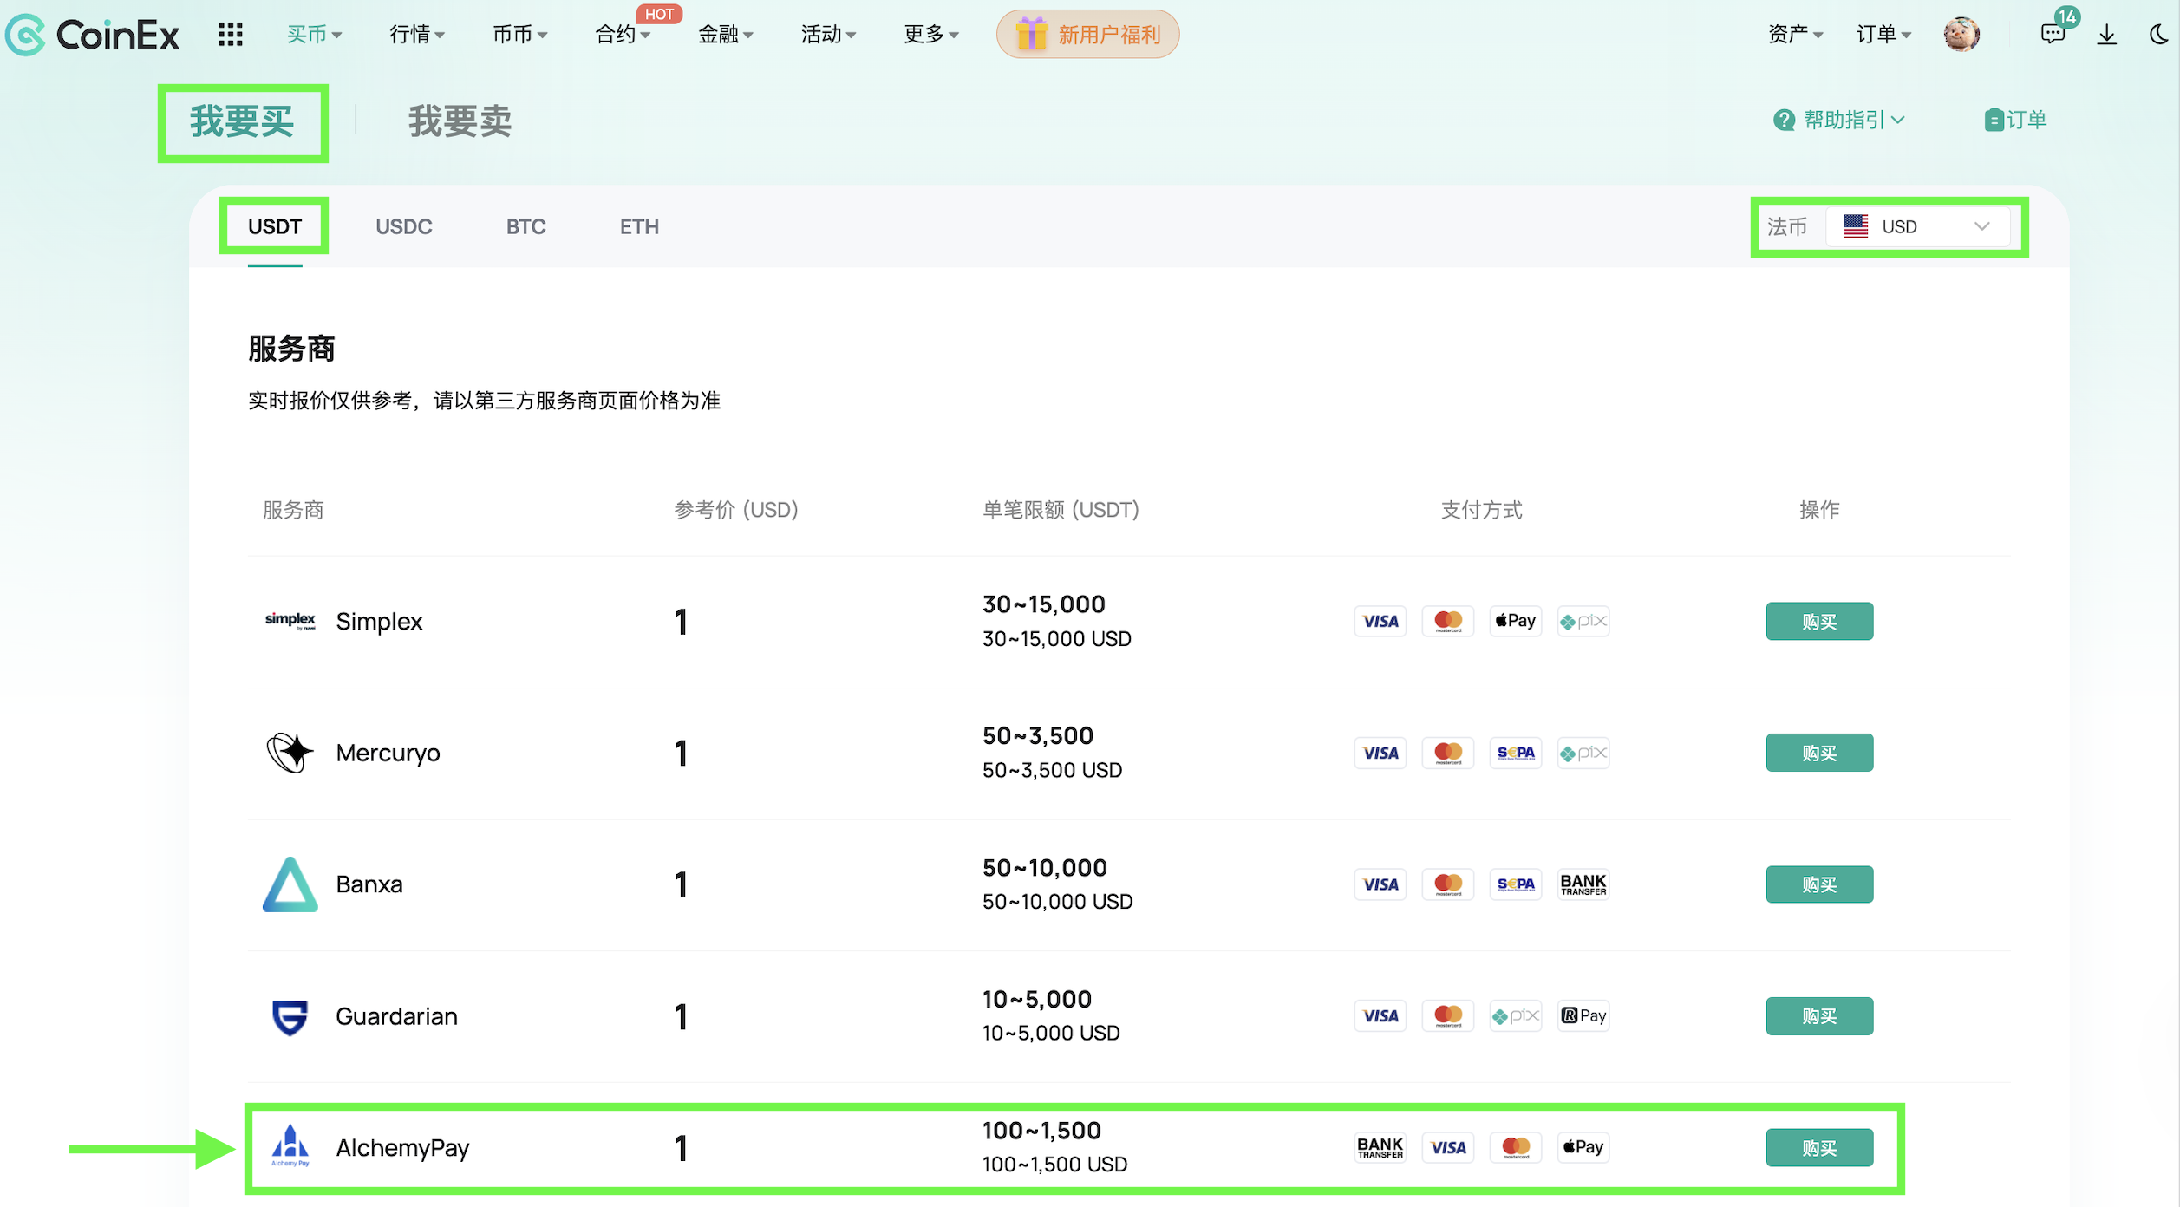
Task: Click the Pix icon in Simplex row
Action: pos(1583,621)
